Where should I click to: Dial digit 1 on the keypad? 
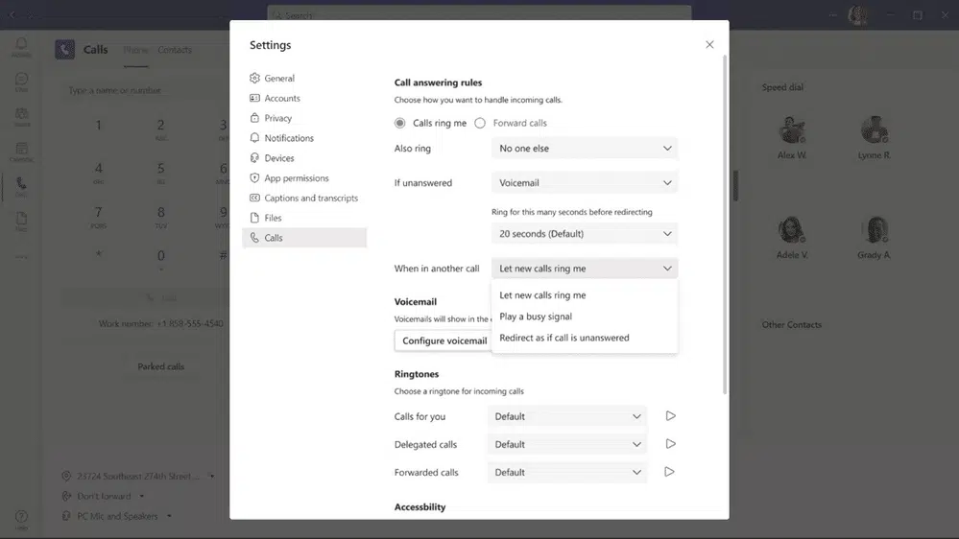click(x=99, y=126)
